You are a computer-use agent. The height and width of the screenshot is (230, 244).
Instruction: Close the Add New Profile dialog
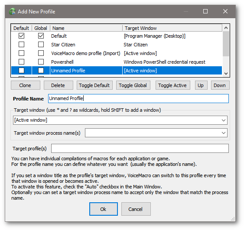[x=225, y=11]
